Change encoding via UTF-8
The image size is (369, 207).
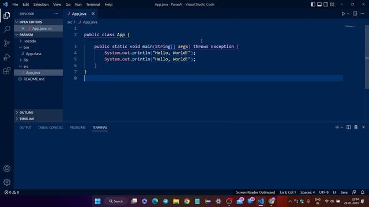324,192
